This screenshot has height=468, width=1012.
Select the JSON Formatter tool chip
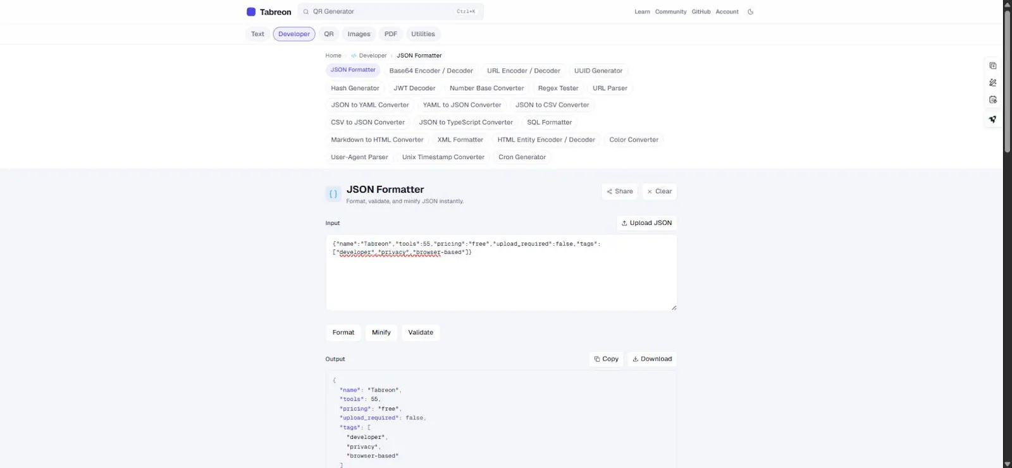click(x=353, y=70)
